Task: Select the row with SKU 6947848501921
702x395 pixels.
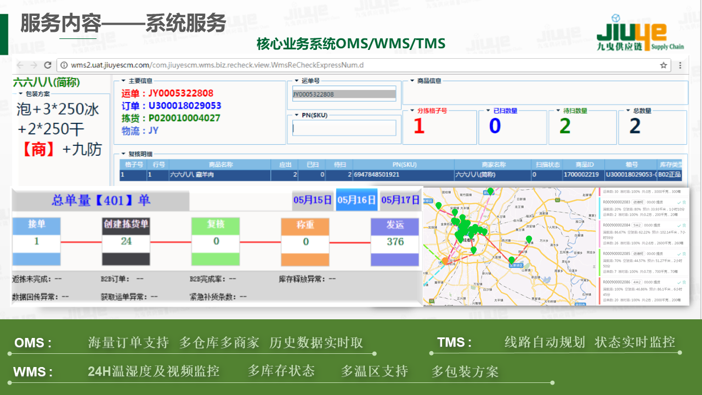Action: (x=401, y=175)
